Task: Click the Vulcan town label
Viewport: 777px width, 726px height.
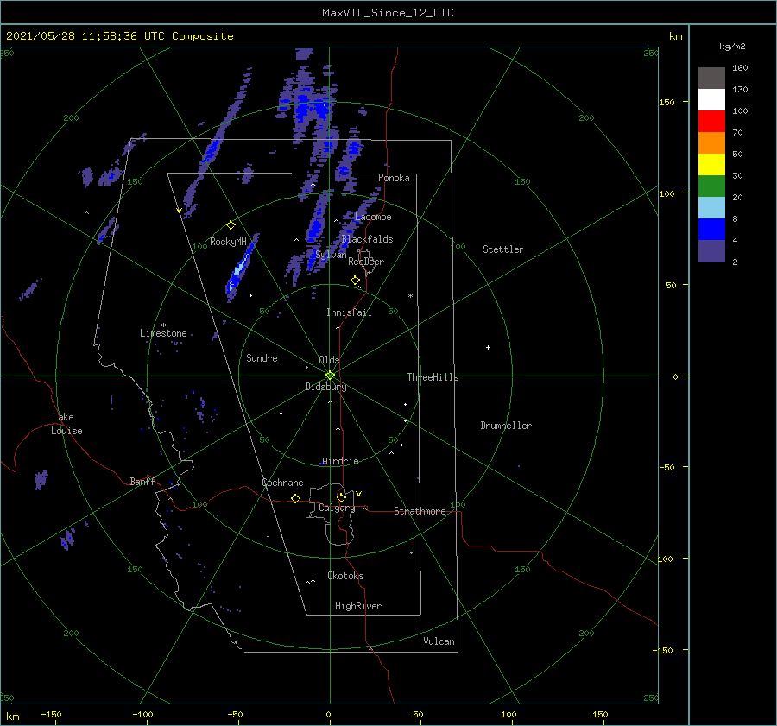Action: tap(439, 641)
